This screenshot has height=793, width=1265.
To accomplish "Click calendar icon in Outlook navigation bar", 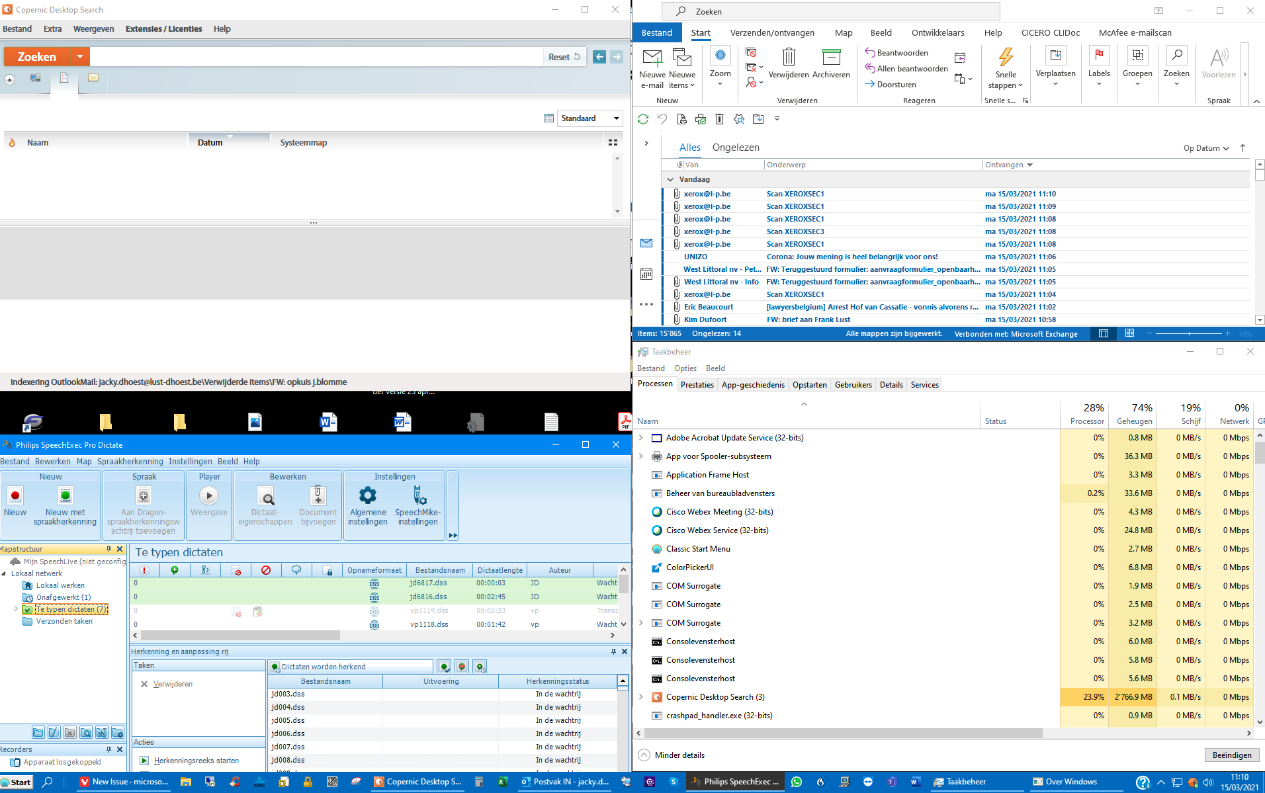I will [x=646, y=274].
